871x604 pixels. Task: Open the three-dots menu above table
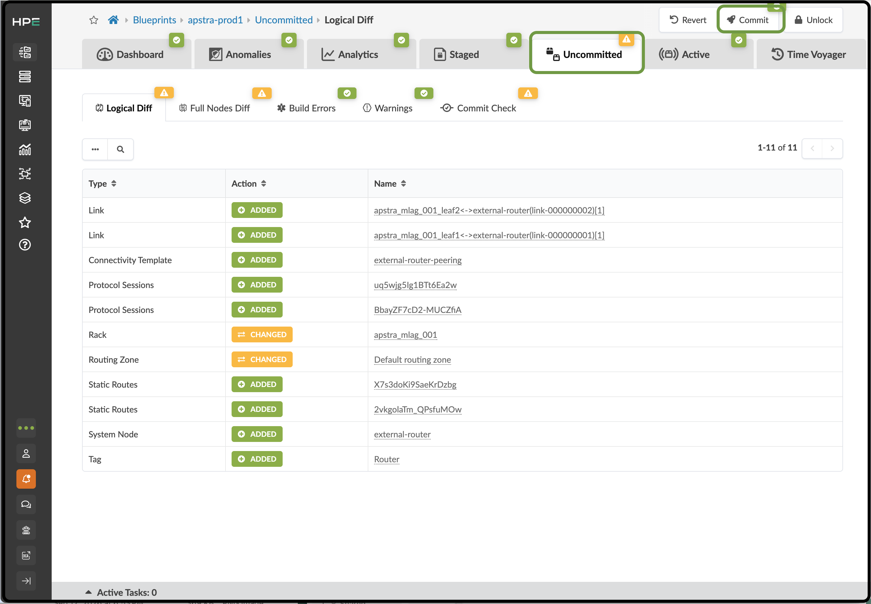click(x=95, y=149)
